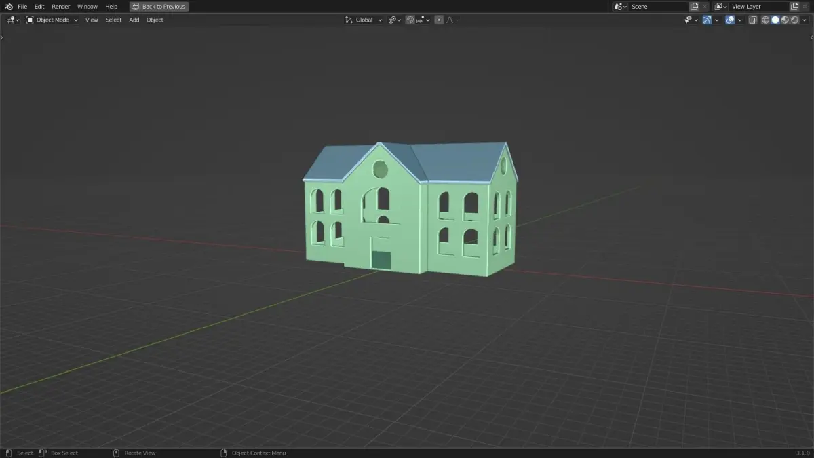Click the Scene name field
This screenshot has width=814, height=458.
658,7
